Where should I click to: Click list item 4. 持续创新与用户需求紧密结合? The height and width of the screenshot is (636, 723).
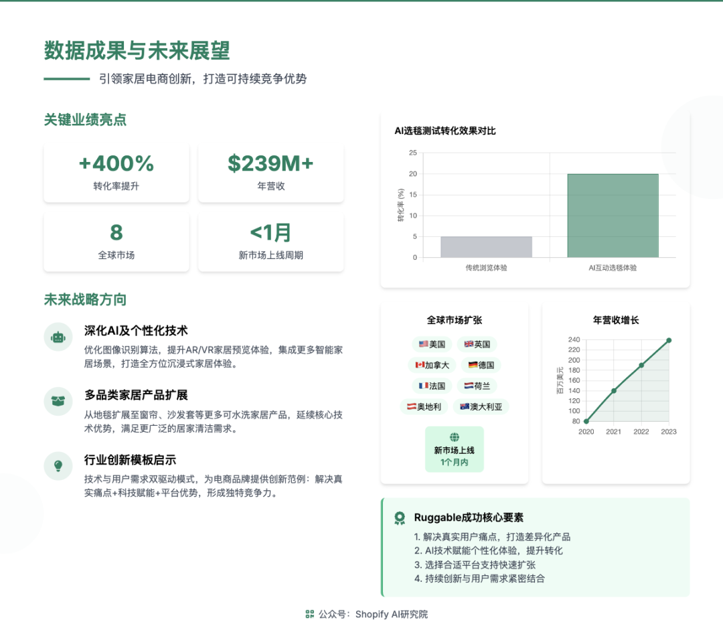(479, 579)
